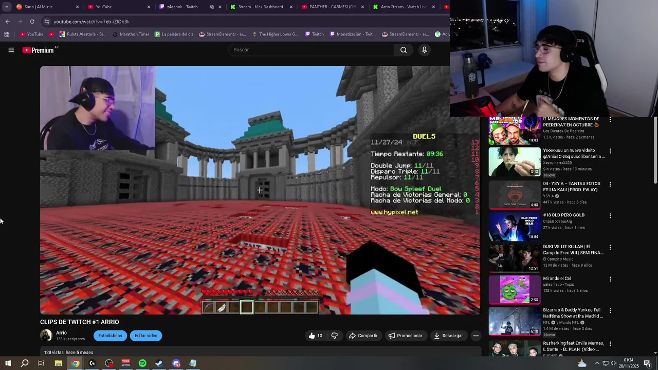Start voice search with the microphone icon
The width and height of the screenshot is (658, 370).
tap(424, 50)
